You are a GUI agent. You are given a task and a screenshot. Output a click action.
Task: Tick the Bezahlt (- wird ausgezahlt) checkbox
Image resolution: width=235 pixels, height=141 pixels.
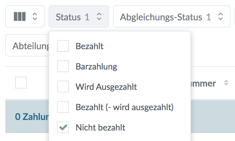click(x=63, y=107)
